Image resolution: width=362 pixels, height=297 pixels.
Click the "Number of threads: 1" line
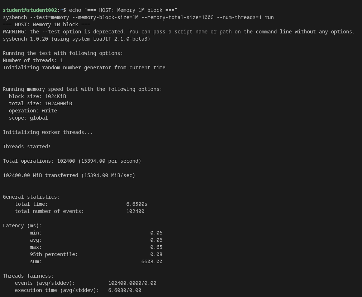tap(33, 60)
